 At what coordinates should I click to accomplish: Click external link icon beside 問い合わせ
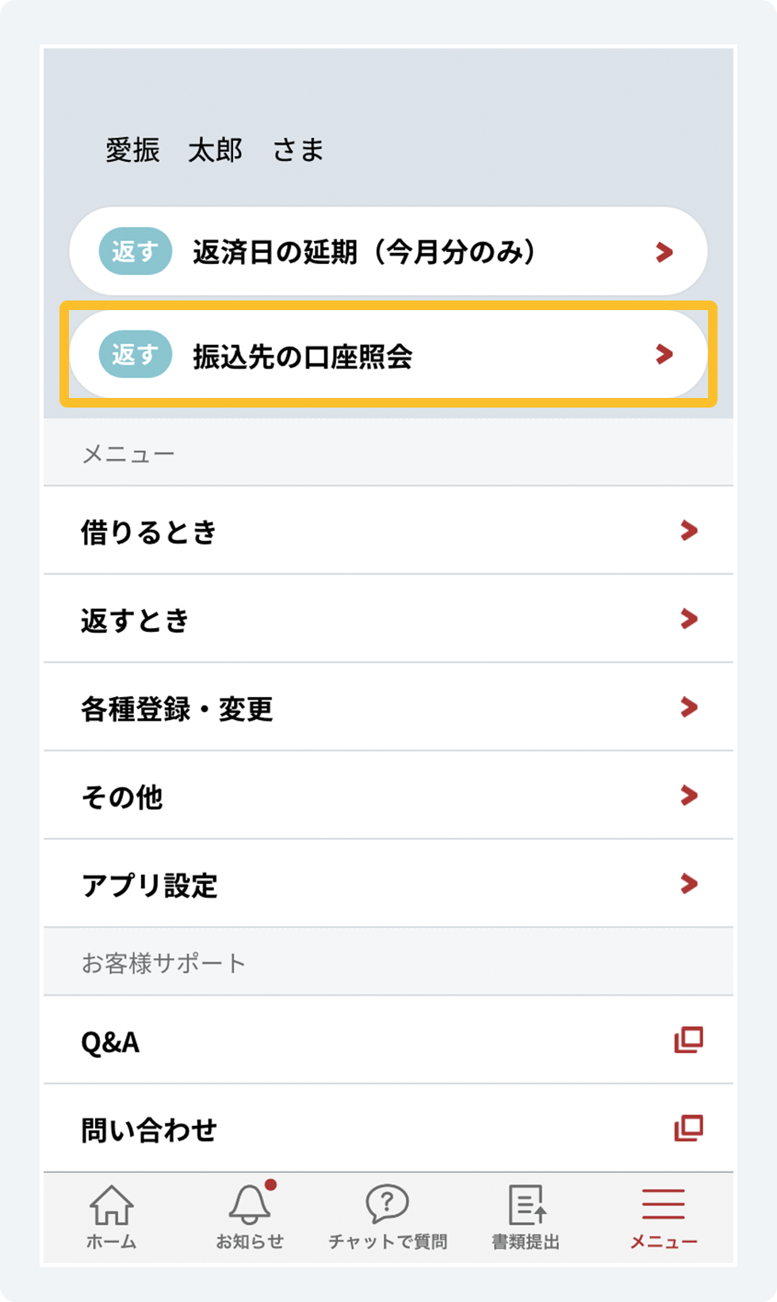pos(688,1128)
